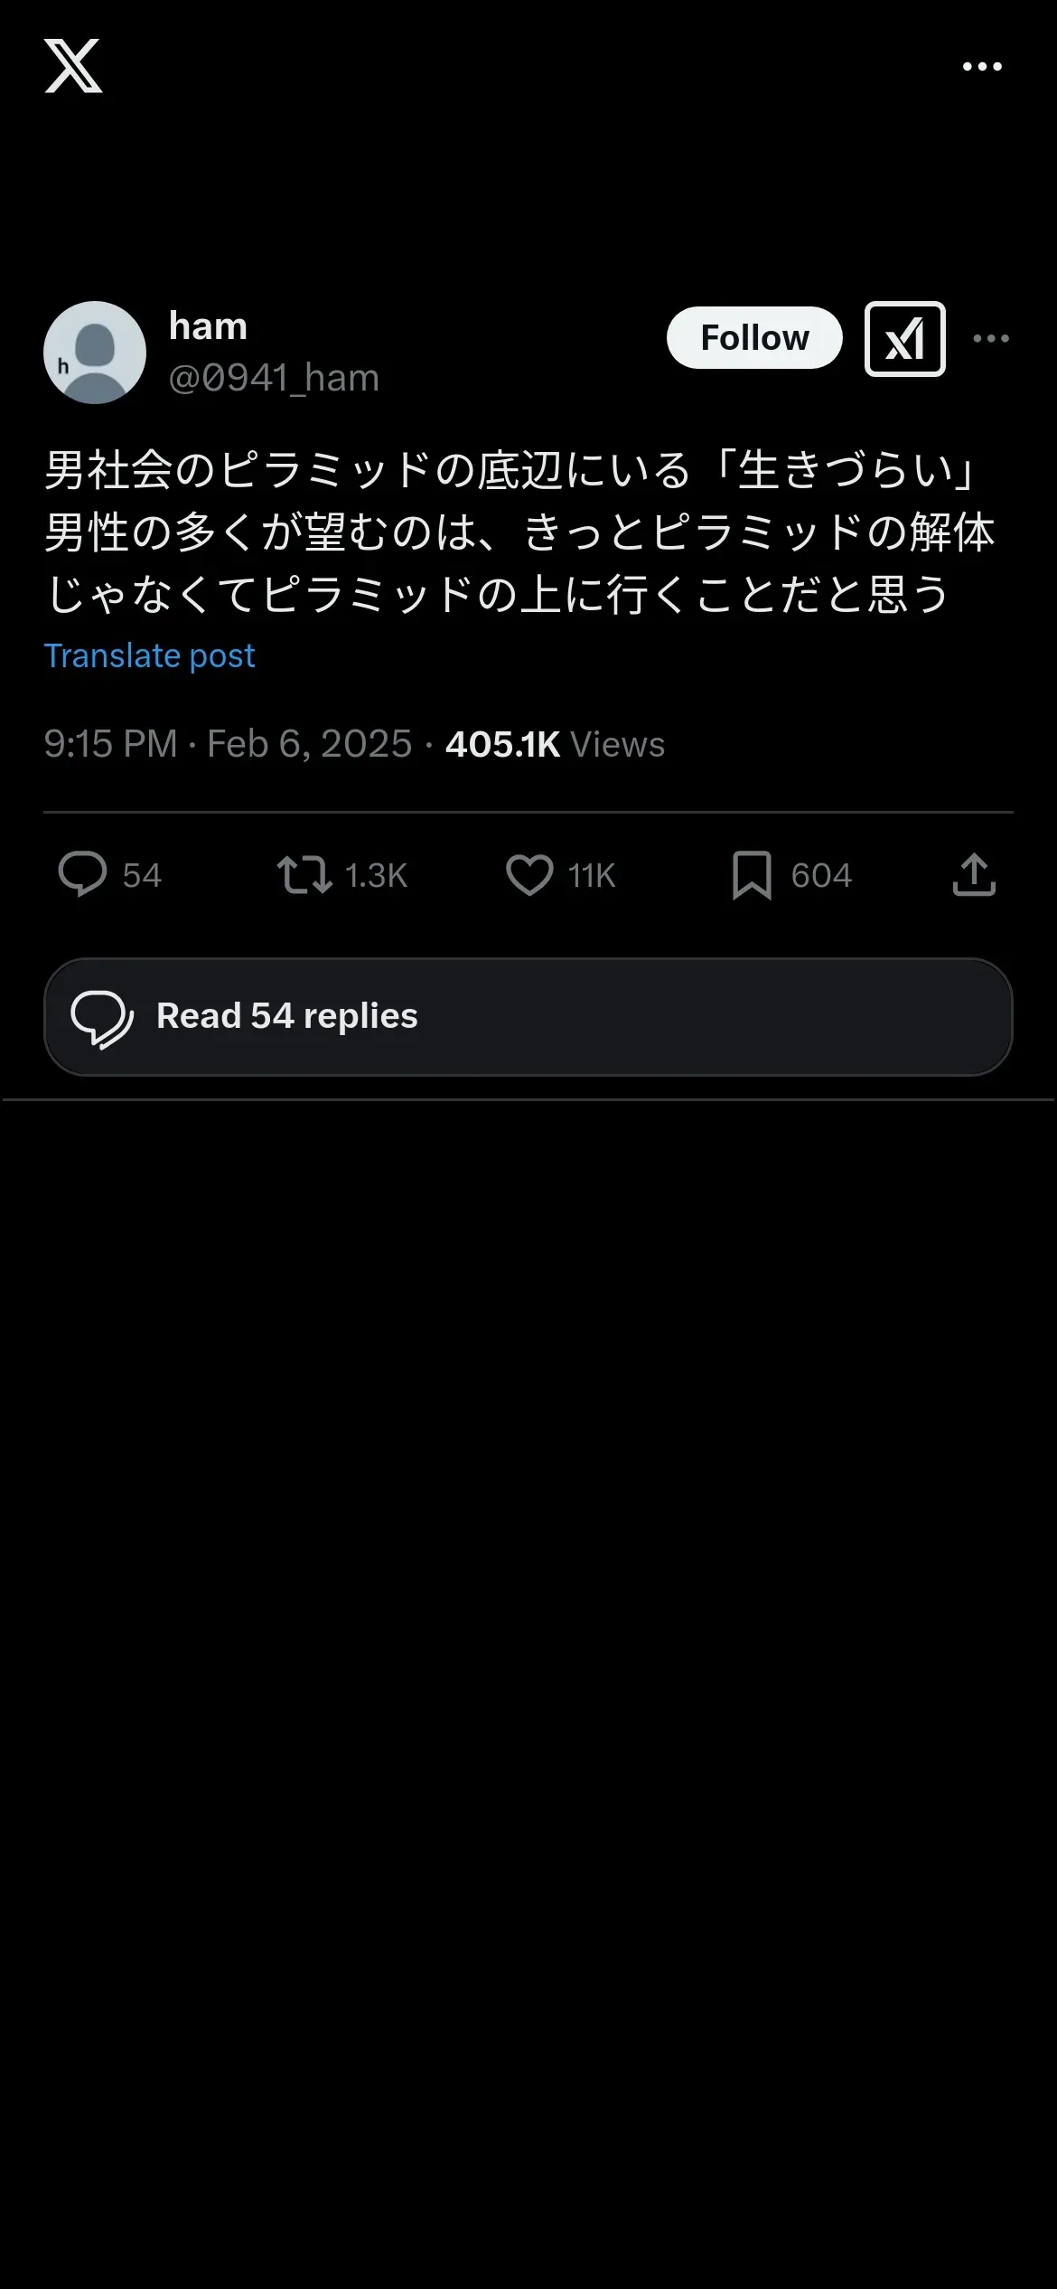Like the post with heart icon
The width and height of the screenshot is (1057, 2289).
[529, 875]
